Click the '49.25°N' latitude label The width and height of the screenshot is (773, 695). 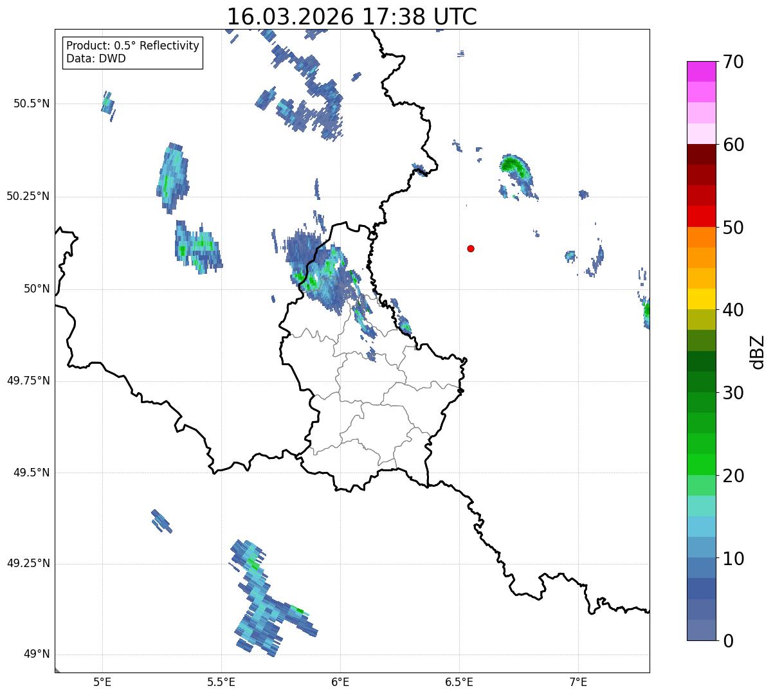28,563
